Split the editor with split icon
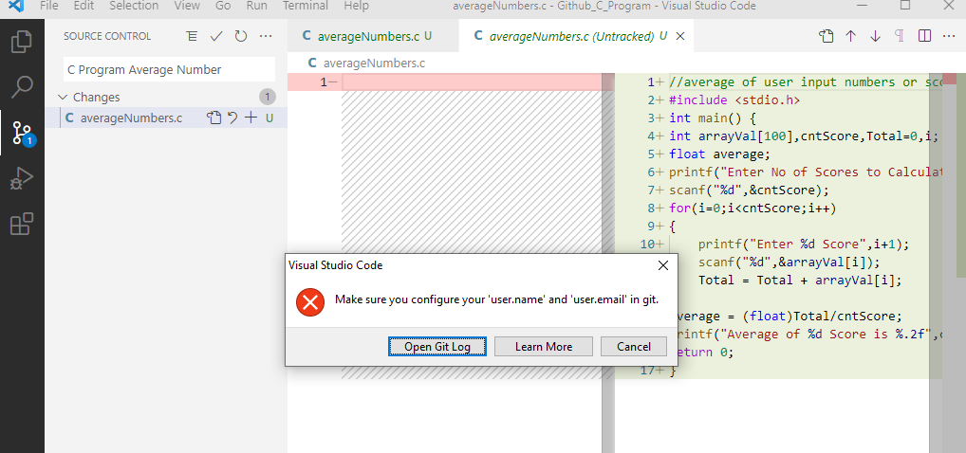The height and width of the screenshot is (453, 966). tap(924, 36)
